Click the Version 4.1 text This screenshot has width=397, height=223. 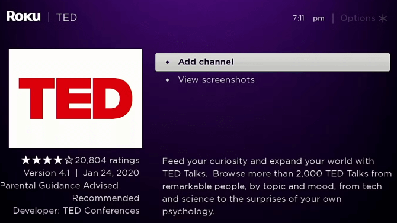pos(47,173)
